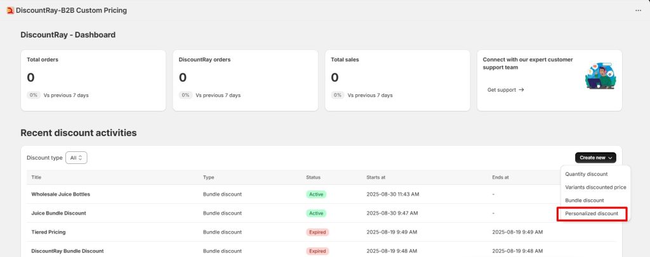Open the Tiered Pricing discount
This screenshot has width=650, height=257.
tap(48, 232)
